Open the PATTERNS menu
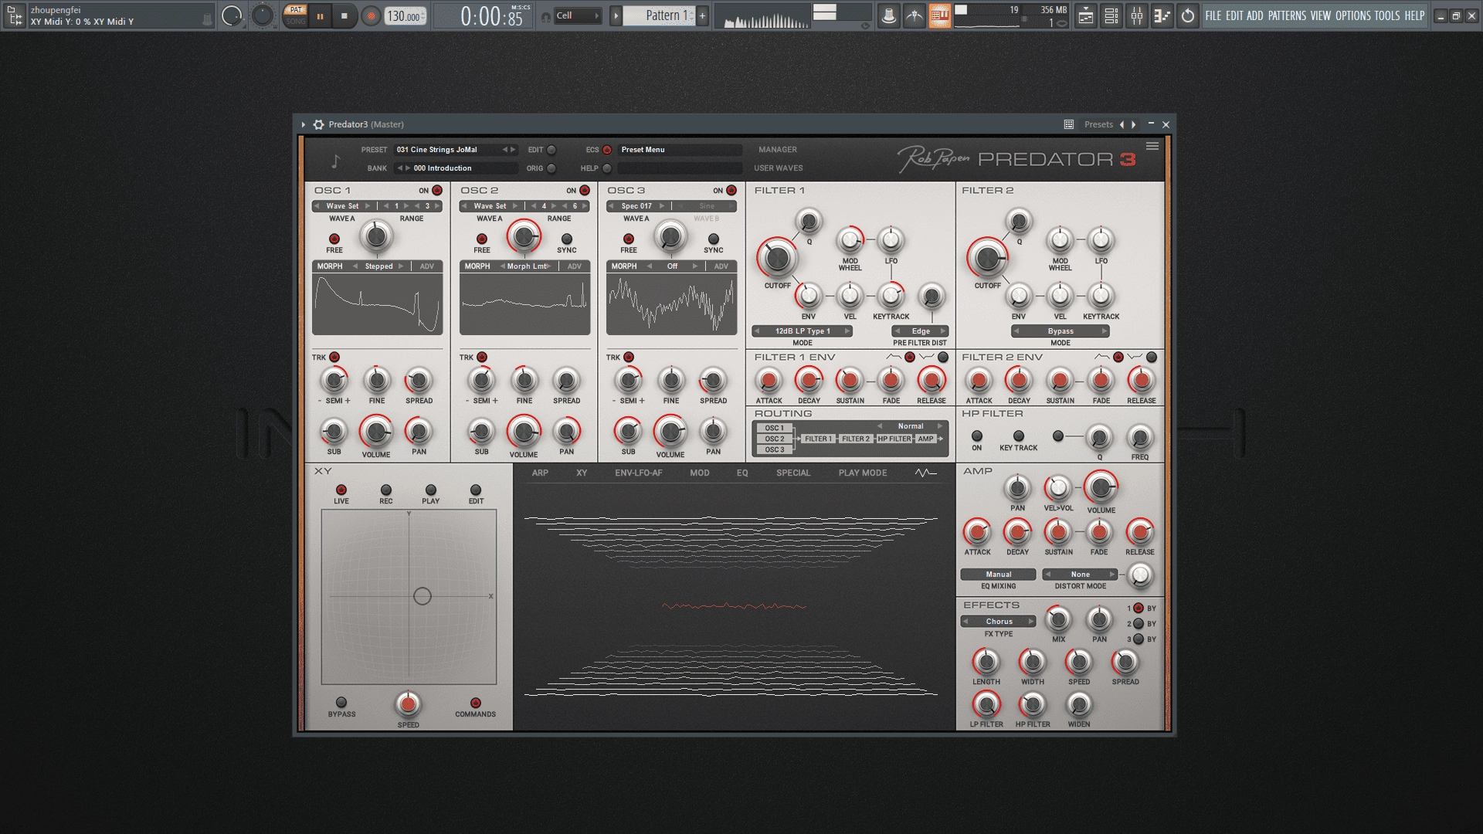Image resolution: width=1483 pixels, height=834 pixels. tap(1287, 15)
